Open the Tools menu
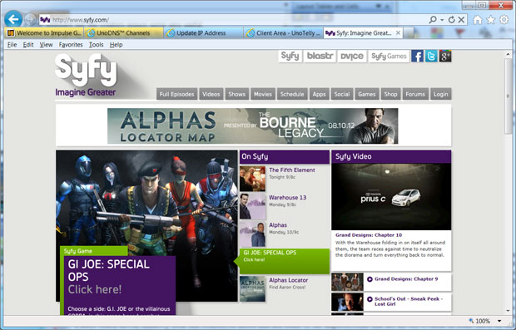 96,45
